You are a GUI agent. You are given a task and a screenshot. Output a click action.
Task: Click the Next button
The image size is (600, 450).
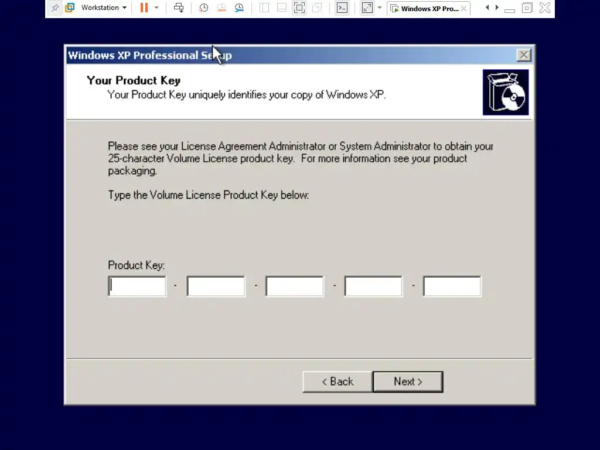tap(408, 382)
